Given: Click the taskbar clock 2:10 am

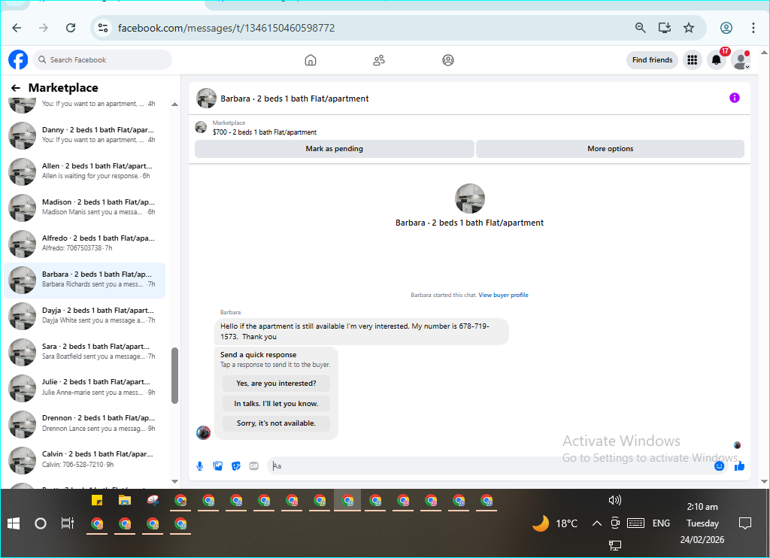Looking at the screenshot, I should point(702,507).
